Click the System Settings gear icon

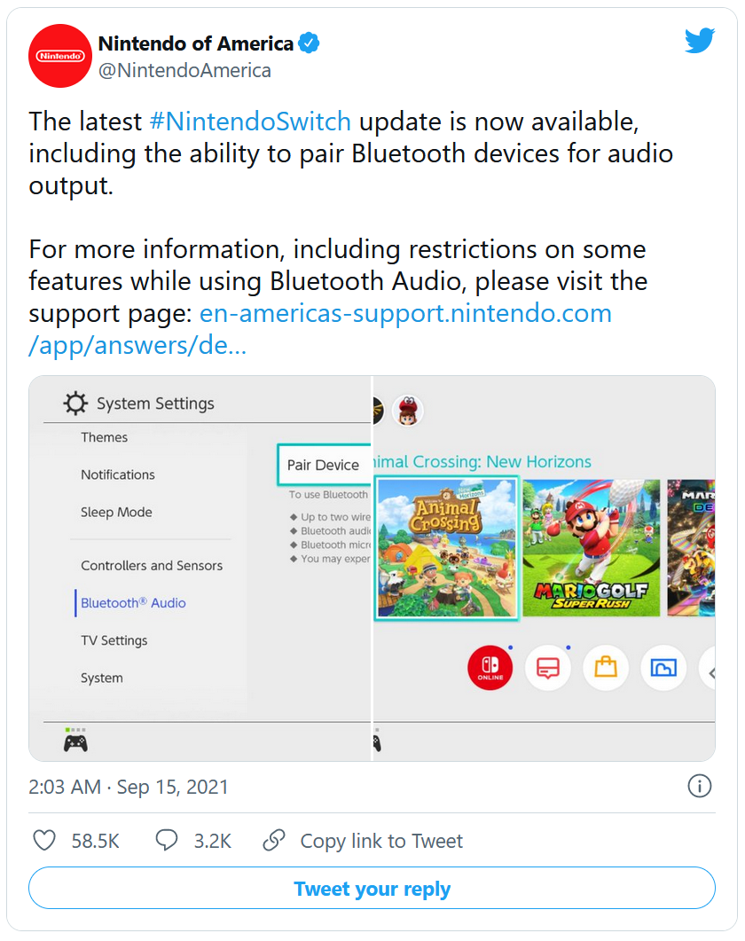pyautogui.click(x=75, y=404)
